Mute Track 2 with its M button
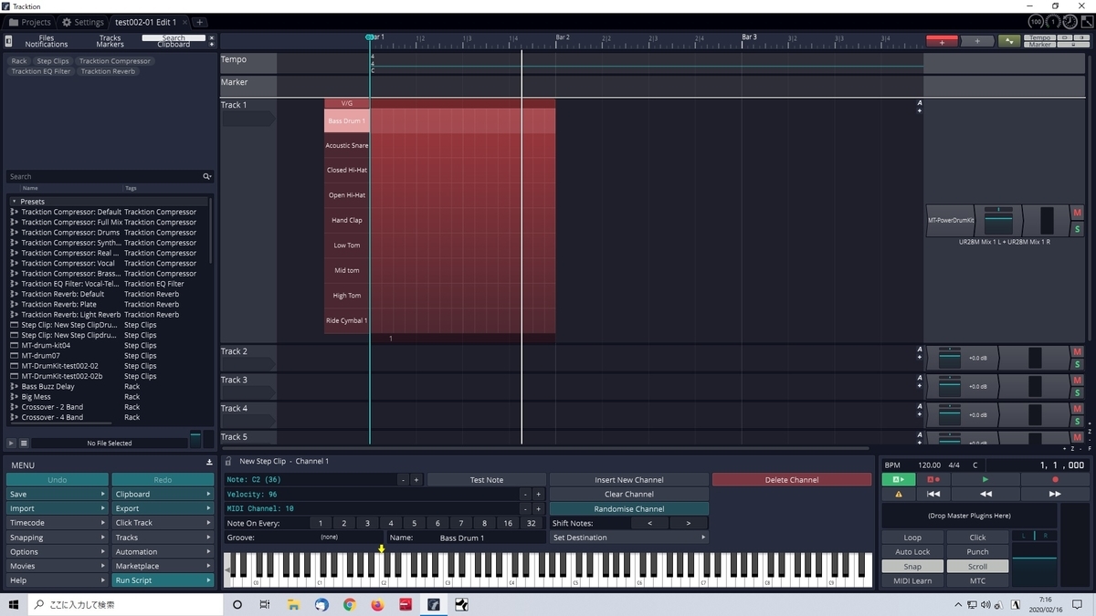The image size is (1096, 616). click(1078, 351)
